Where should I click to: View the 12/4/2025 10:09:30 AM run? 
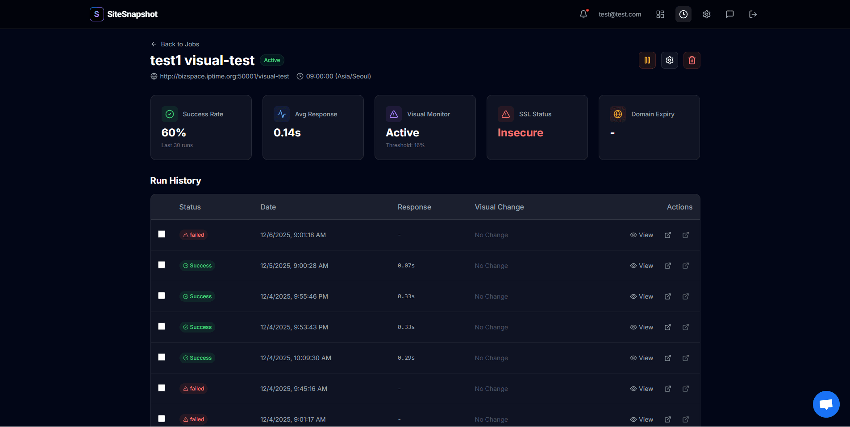[642, 358]
